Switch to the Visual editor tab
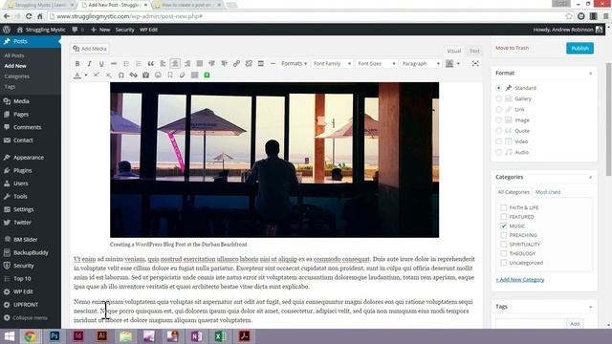The image size is (612, 344). (453, 51)
